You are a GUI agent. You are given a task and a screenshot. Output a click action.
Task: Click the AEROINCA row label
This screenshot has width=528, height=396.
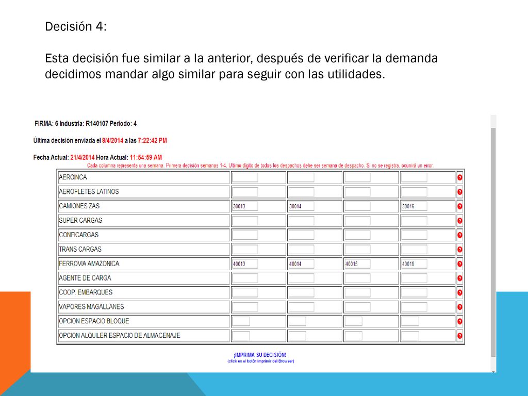(x=73, y=177)
